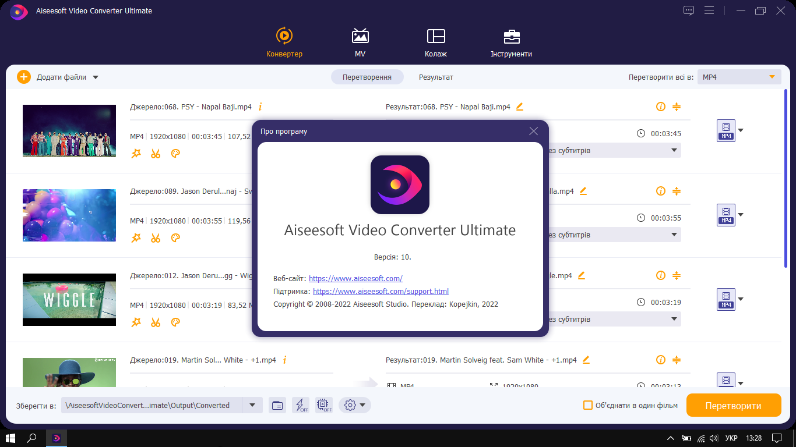Image resolution: width=796 pixels, height=447 pixels.
Task: Click source info icon for PSY Napal Baji
Action: (x=260, y=107)
